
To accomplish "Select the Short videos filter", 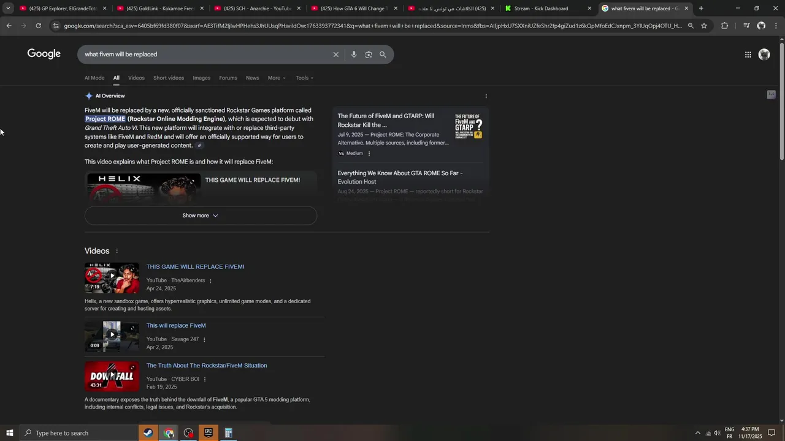I will pos(169,78).
